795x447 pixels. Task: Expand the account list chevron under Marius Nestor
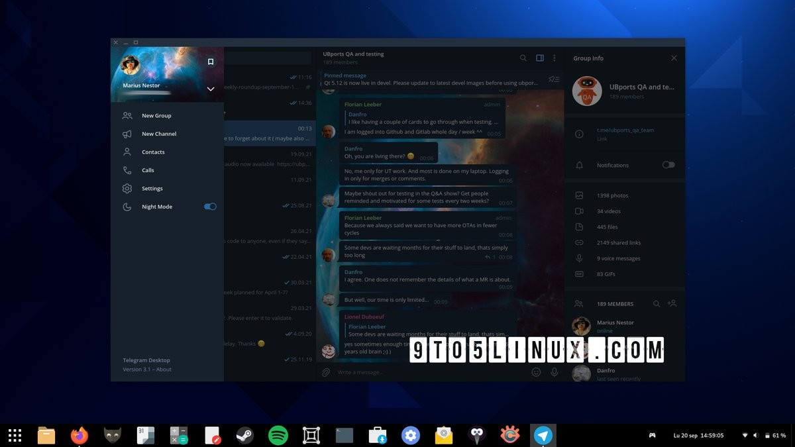(211, 89)
